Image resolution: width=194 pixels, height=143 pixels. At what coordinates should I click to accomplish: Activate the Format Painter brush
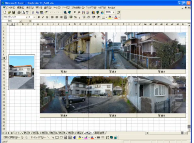(x=46, y=12)
